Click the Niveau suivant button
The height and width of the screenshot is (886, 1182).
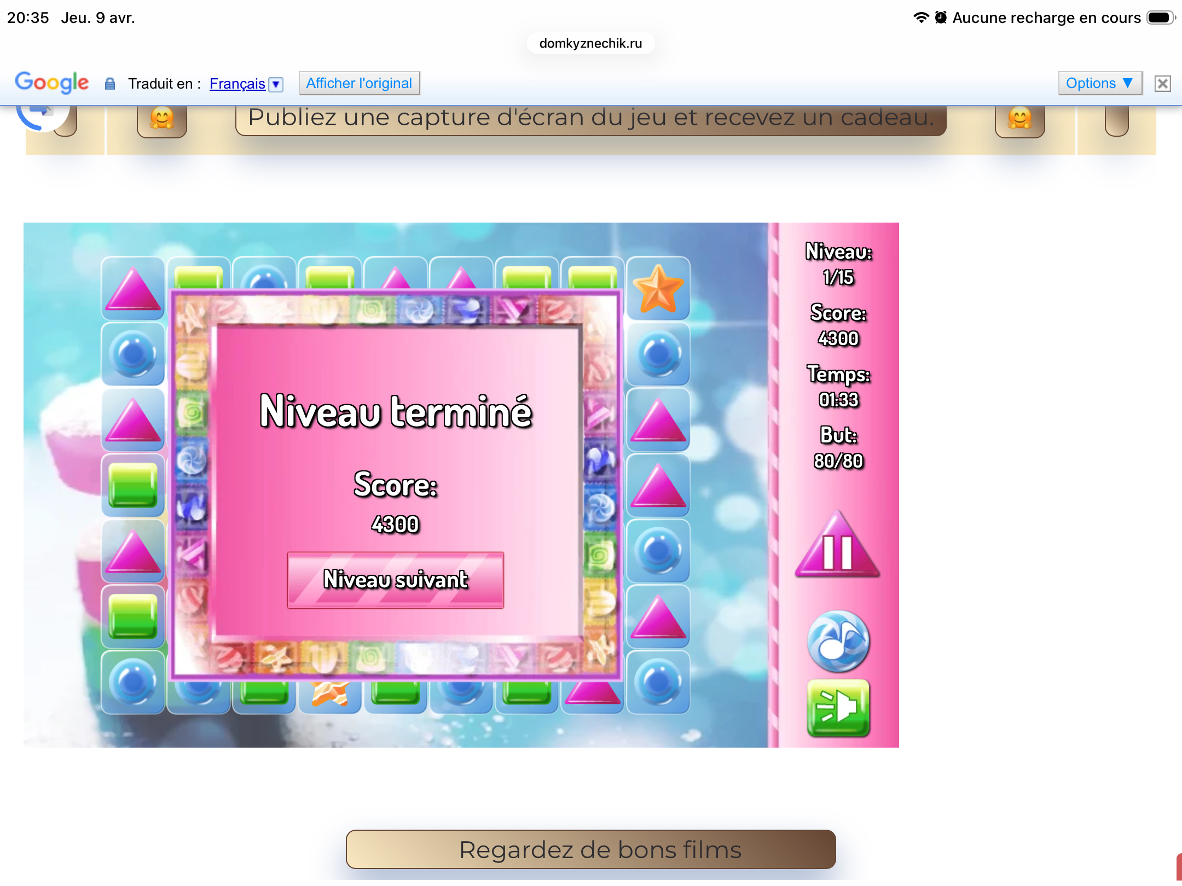(x=395, y=580)
